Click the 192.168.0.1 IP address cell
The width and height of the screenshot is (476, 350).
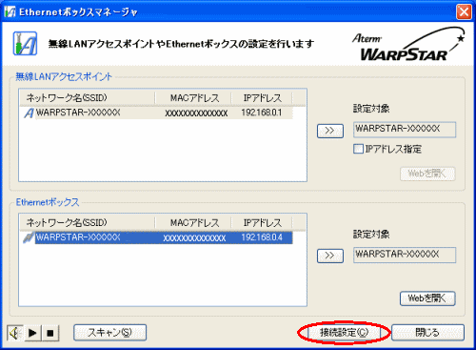pos(262,113)
